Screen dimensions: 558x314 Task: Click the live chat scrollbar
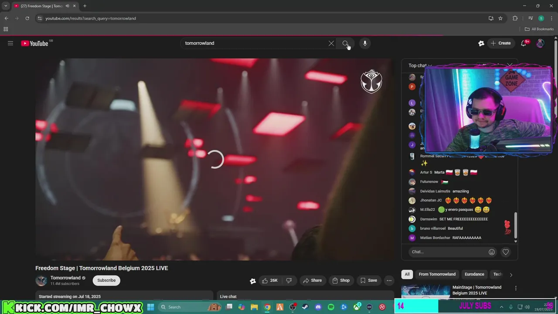pos(516,225)
